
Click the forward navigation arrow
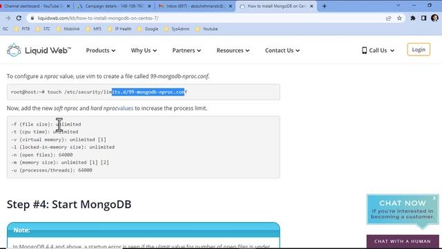coord(8,18)
